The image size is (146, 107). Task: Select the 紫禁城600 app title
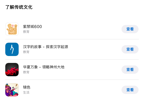[33, 27]
